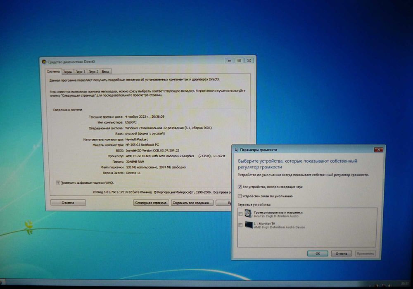The height and width of the screenshot is (289, 413).
Task: Click the AMD E1-6010 APU processor line
Action: [175, 156]
